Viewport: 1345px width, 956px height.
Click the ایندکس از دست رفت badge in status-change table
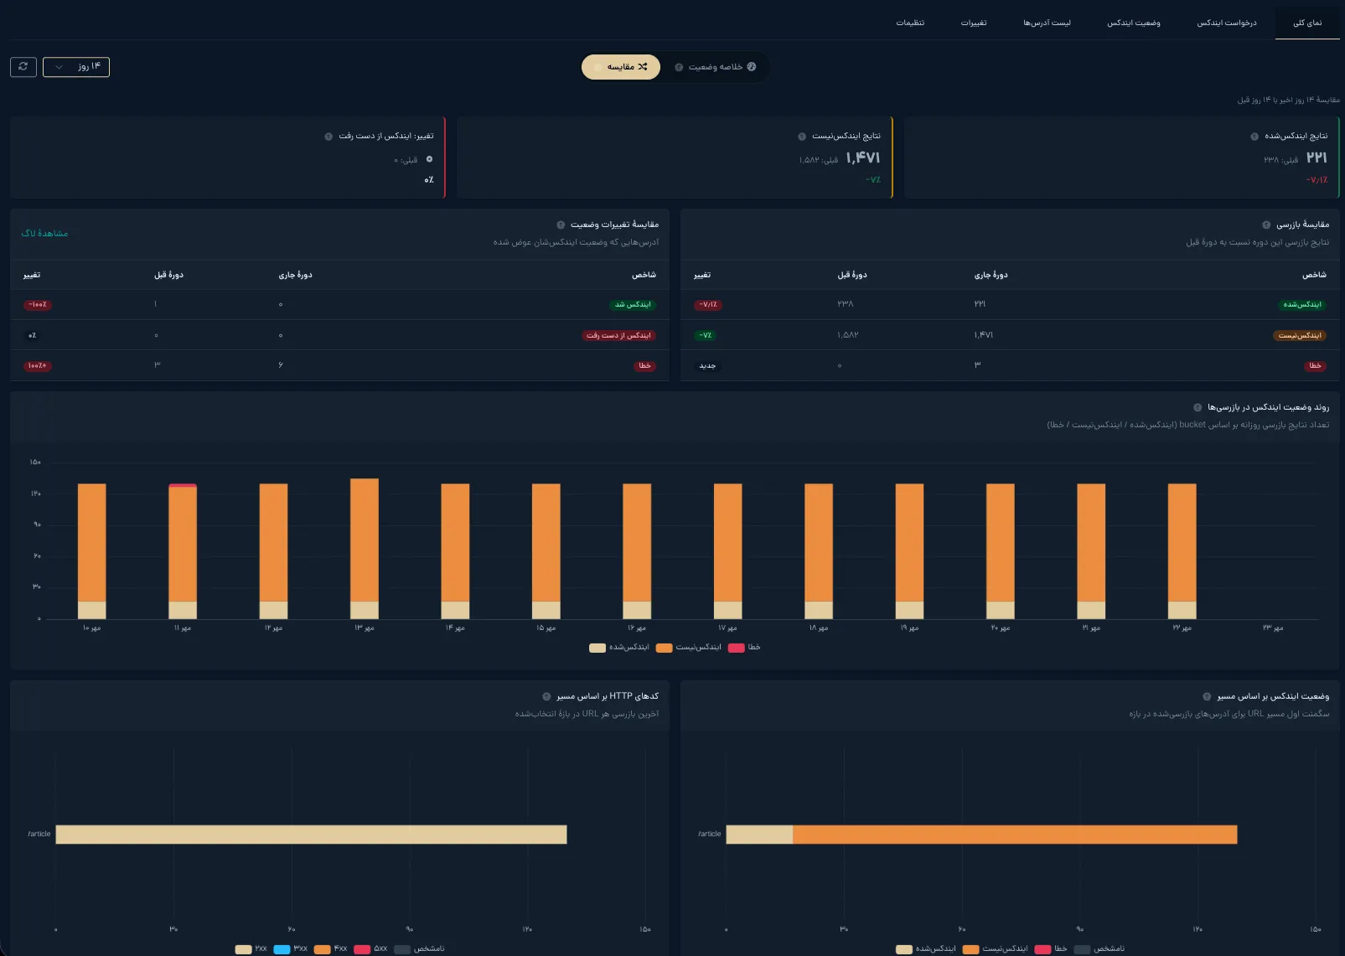618,336
